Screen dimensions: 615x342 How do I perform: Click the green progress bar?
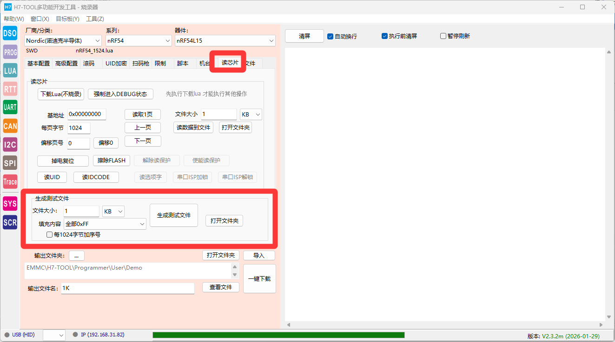pyautogui.click(x=278, y=335)
